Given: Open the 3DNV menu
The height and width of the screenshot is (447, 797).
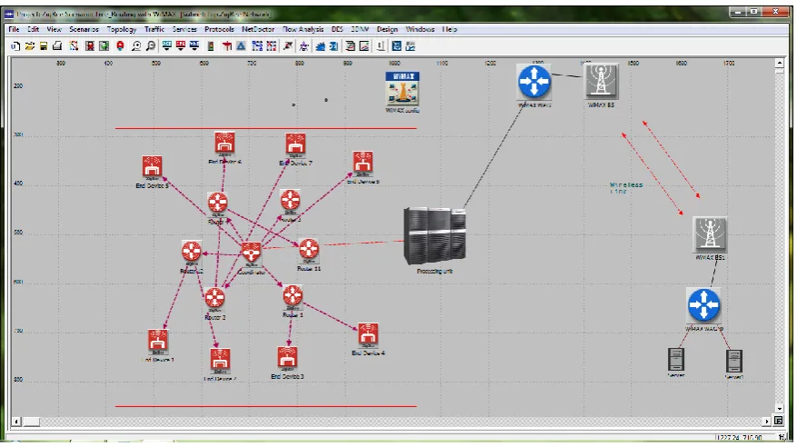Looking at the screenshot, I should point(360,29).
